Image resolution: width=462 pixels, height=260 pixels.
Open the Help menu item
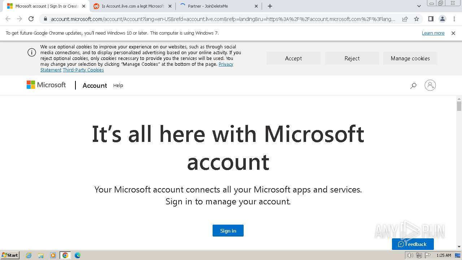(x=118, y=86)
